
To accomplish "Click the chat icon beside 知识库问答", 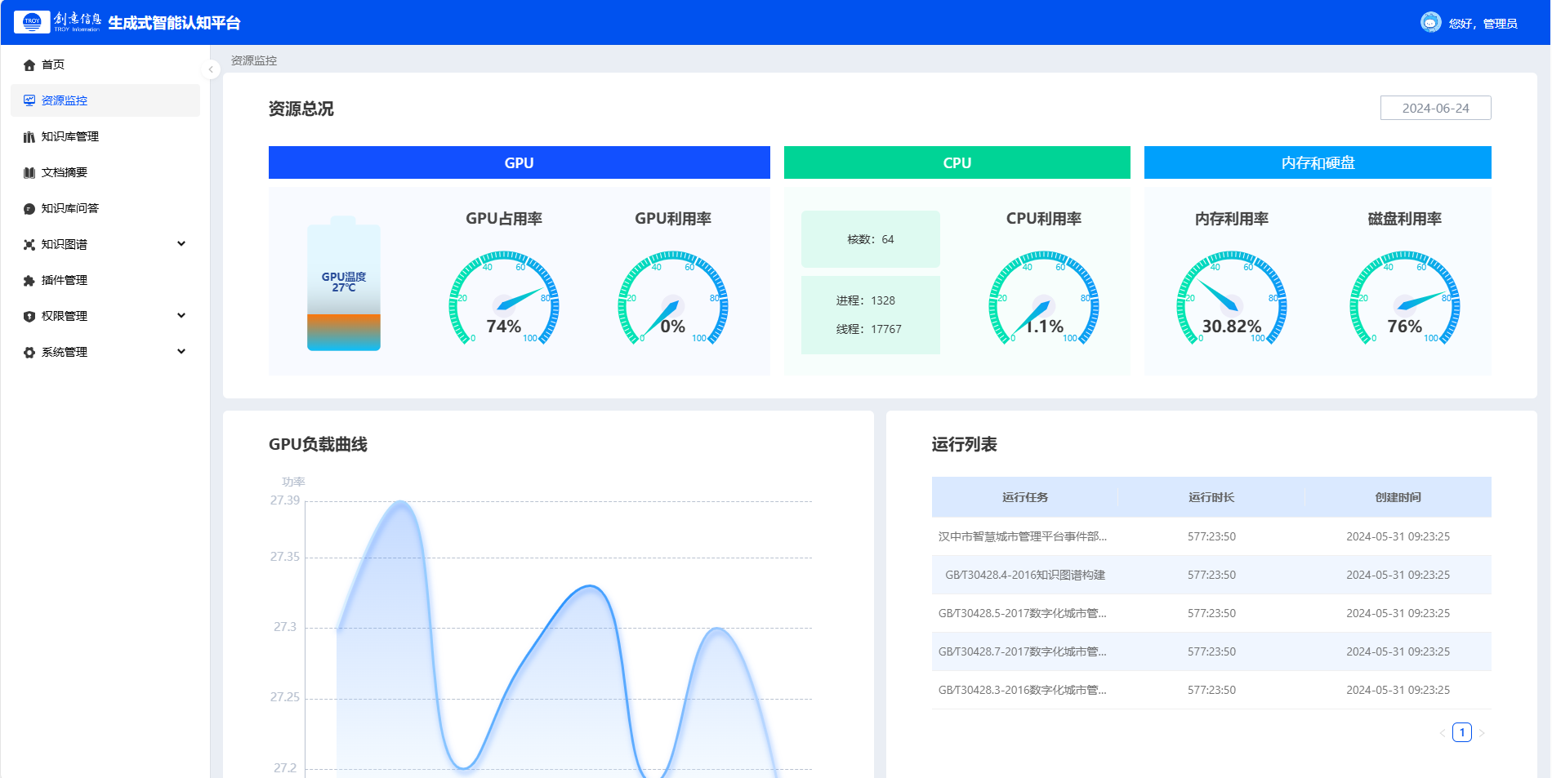I will coord(29,209).
